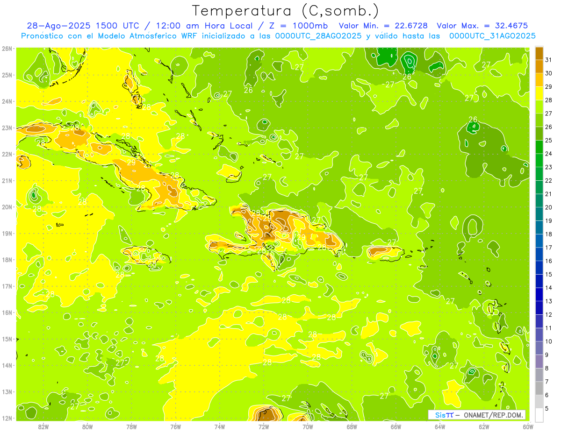Click the '76W' longitude label
The image size is (561, 433).
tap(176, 426)
